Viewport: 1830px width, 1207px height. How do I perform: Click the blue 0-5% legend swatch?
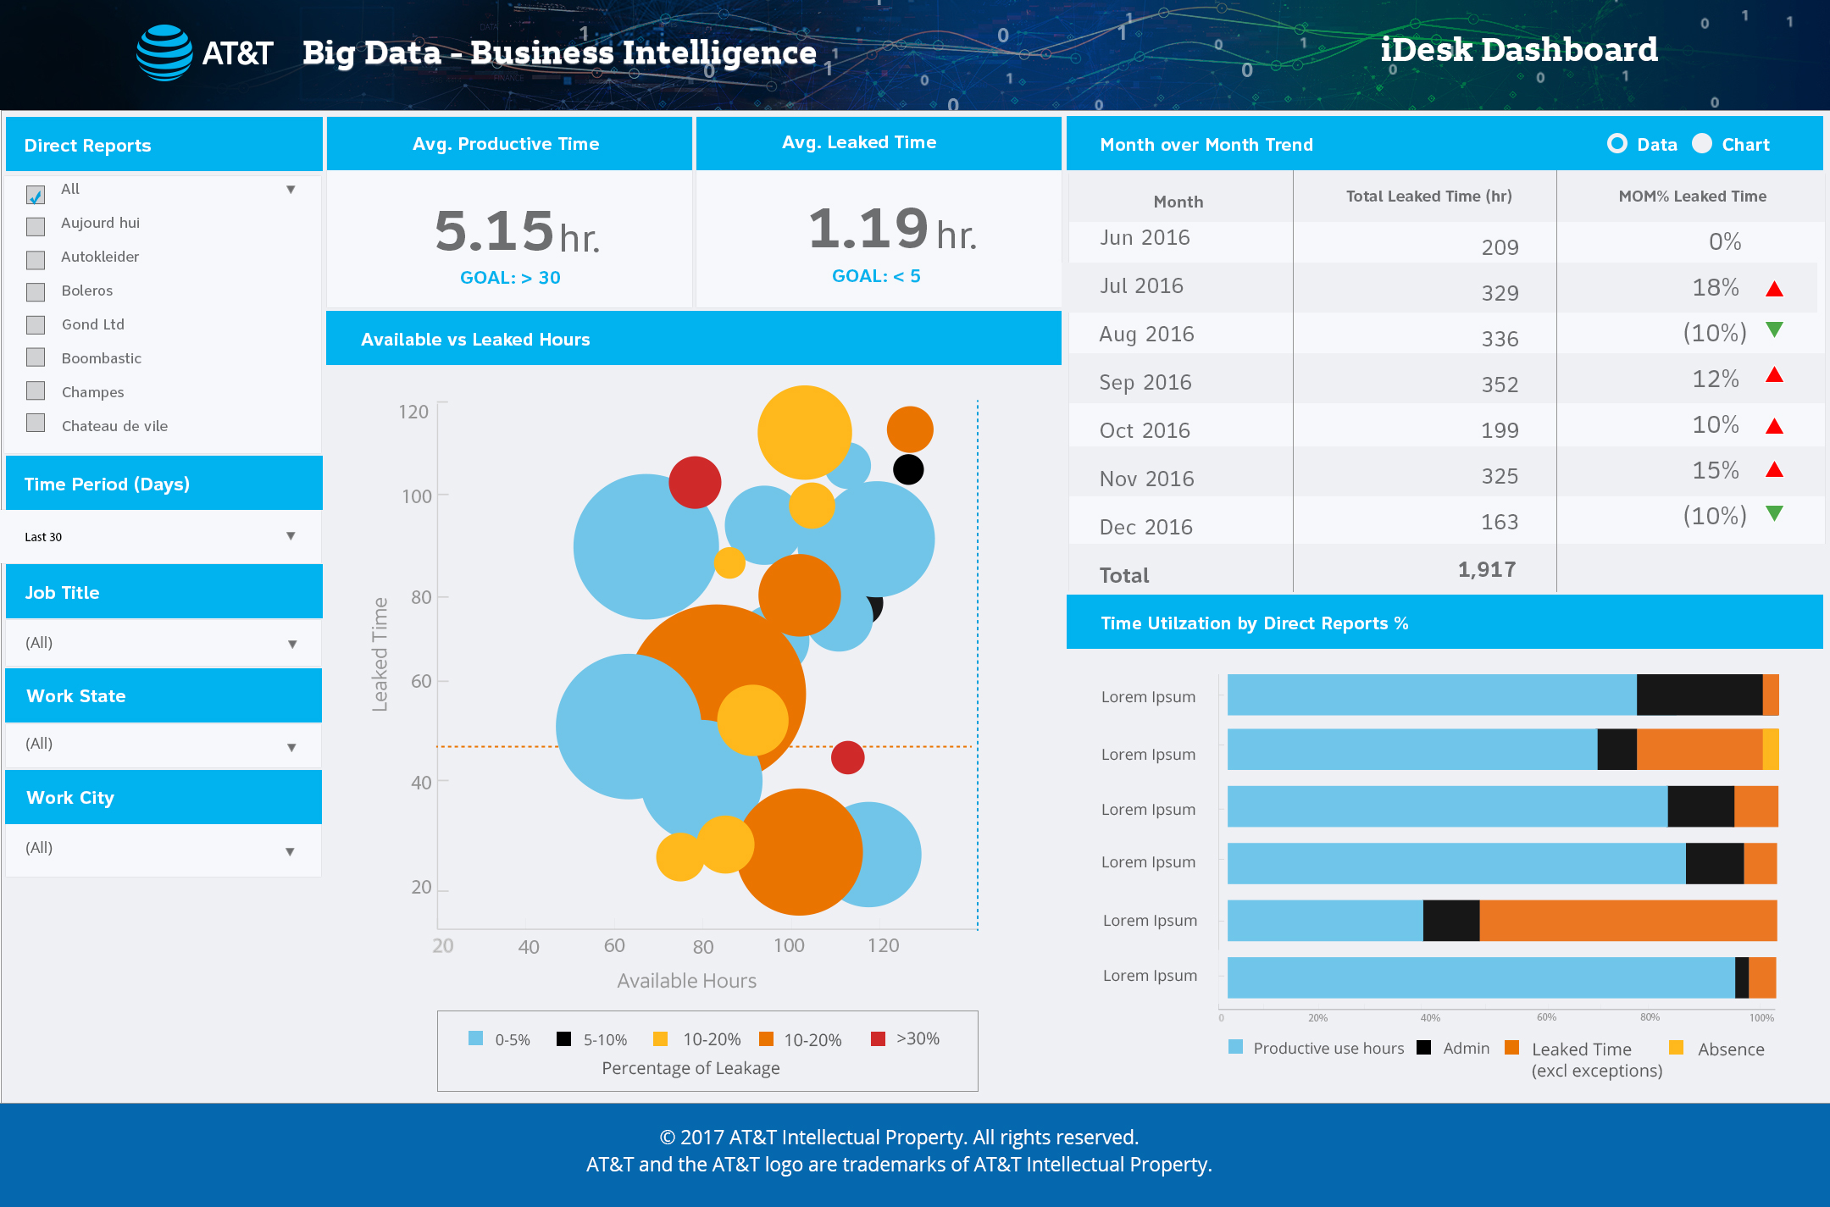[475, 1038]
